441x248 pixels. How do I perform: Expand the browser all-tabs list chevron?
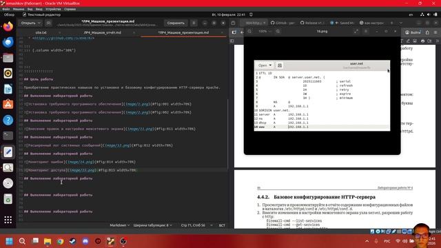pyautogui.click(x=401, y=23)
